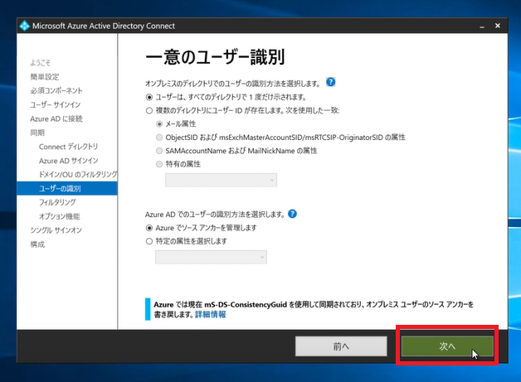The height and width of the screenshot is (382, 521).
Task: Choose SAMAccountName および MailNickName radio button
Action: (159, 151)
